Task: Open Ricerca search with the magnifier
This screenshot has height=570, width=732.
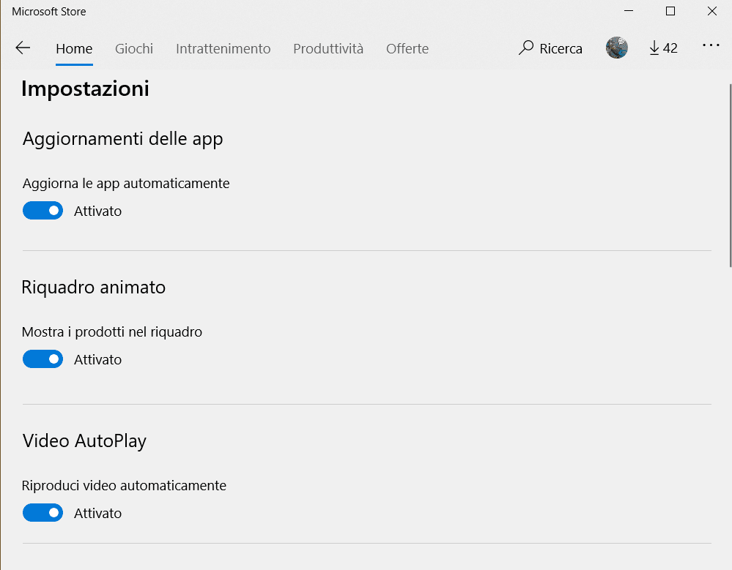Action: pyautogui.click(x=550, y=48)
